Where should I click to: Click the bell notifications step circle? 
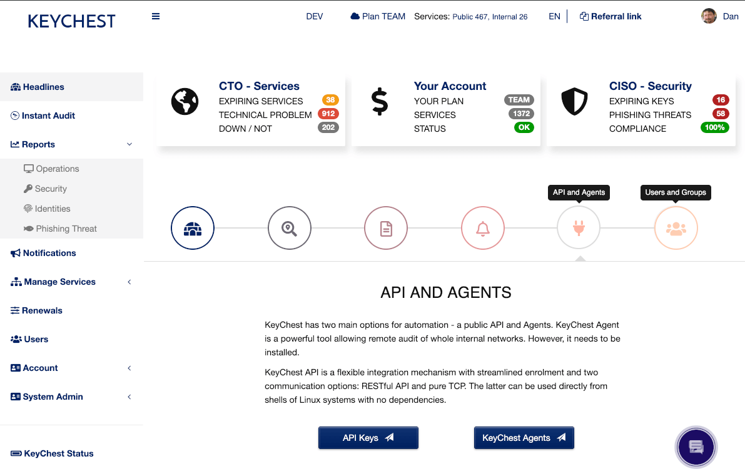click(x=483, y=228)
